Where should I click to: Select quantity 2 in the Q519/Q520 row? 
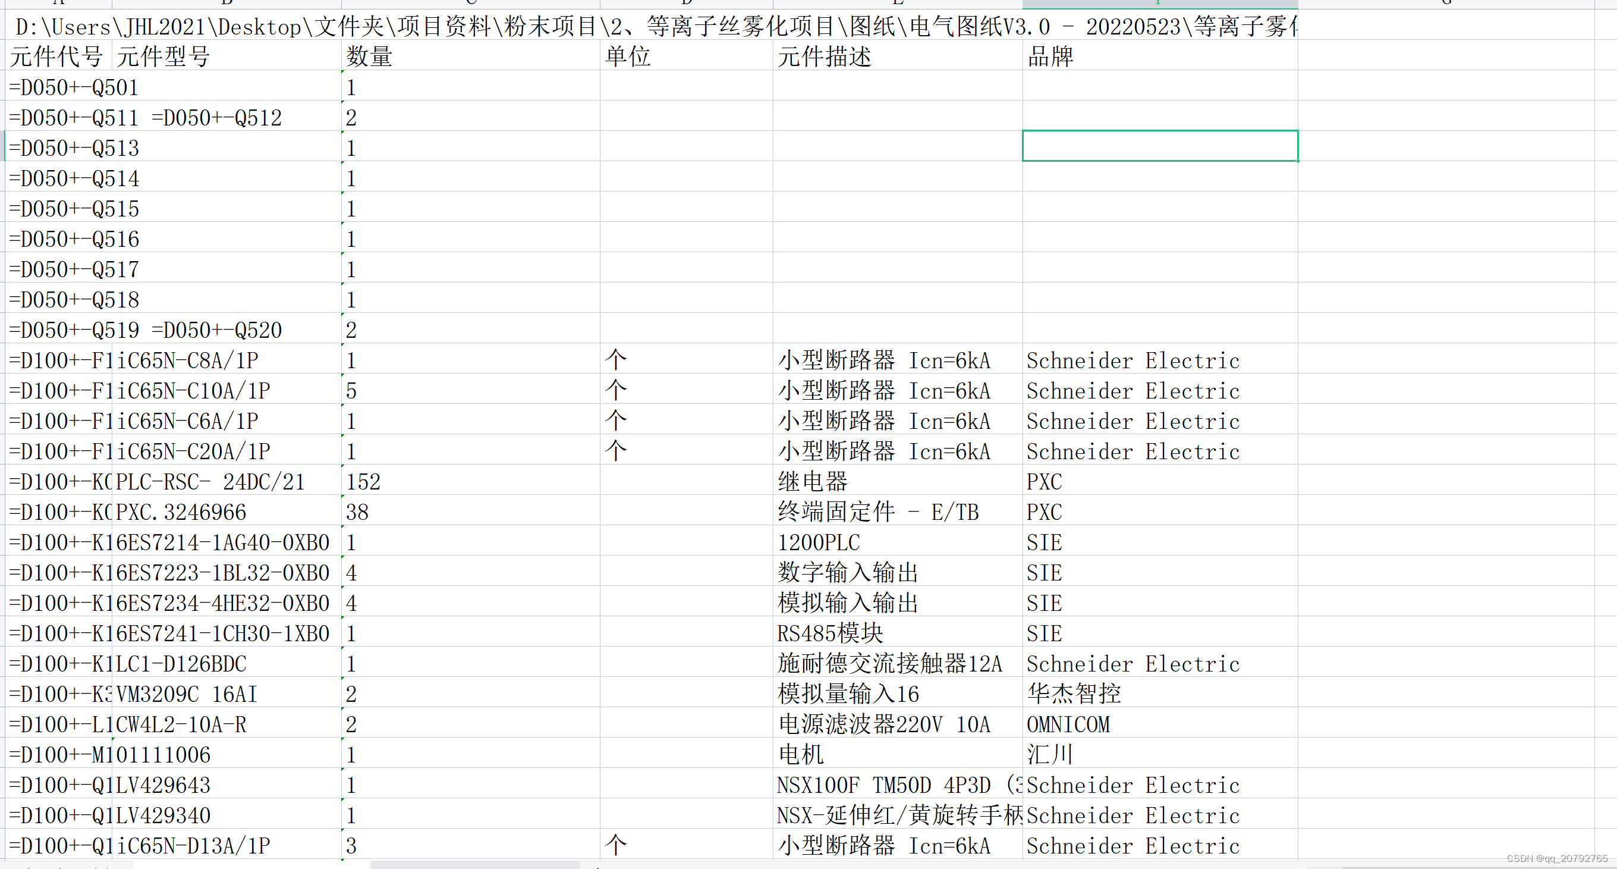coord(471,328)
